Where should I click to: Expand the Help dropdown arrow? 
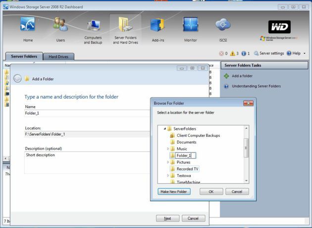[x=304, y=54]
